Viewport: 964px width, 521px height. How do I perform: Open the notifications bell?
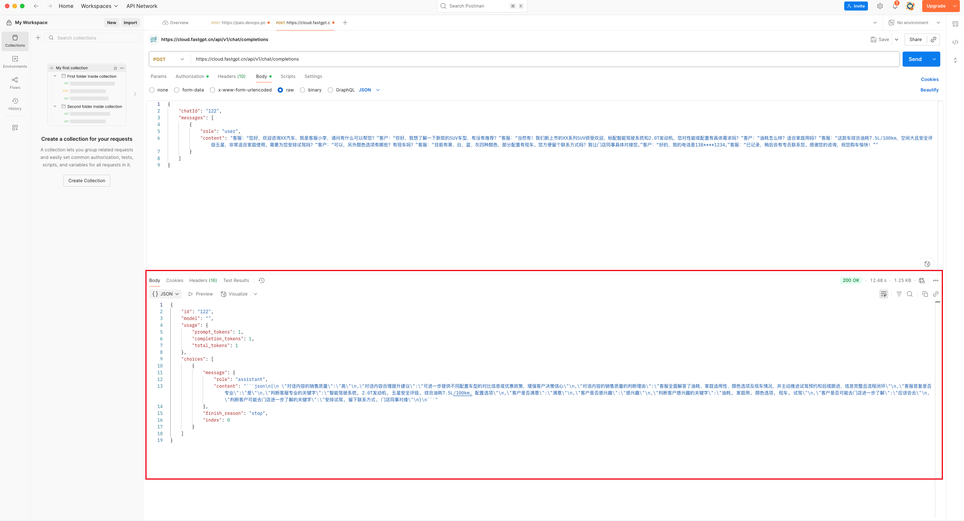[895, 6]
